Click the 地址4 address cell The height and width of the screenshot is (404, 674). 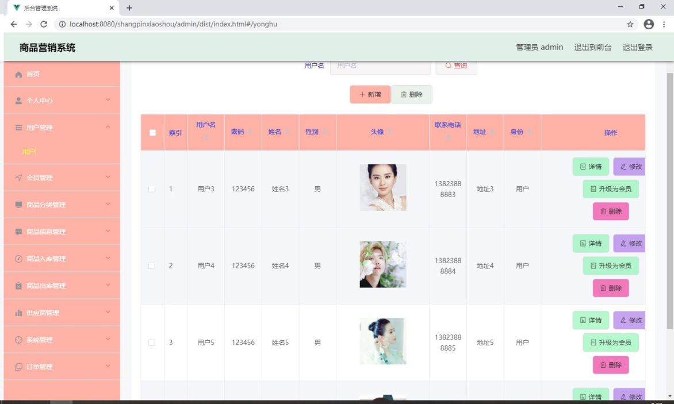pyautogui.click(x=485, y=266)
